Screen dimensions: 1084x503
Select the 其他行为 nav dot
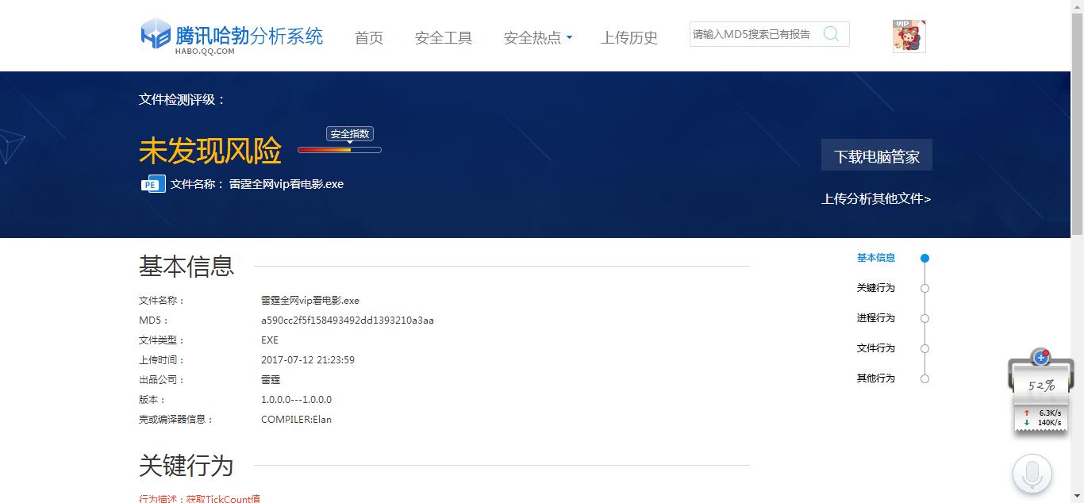pos(924,378)
